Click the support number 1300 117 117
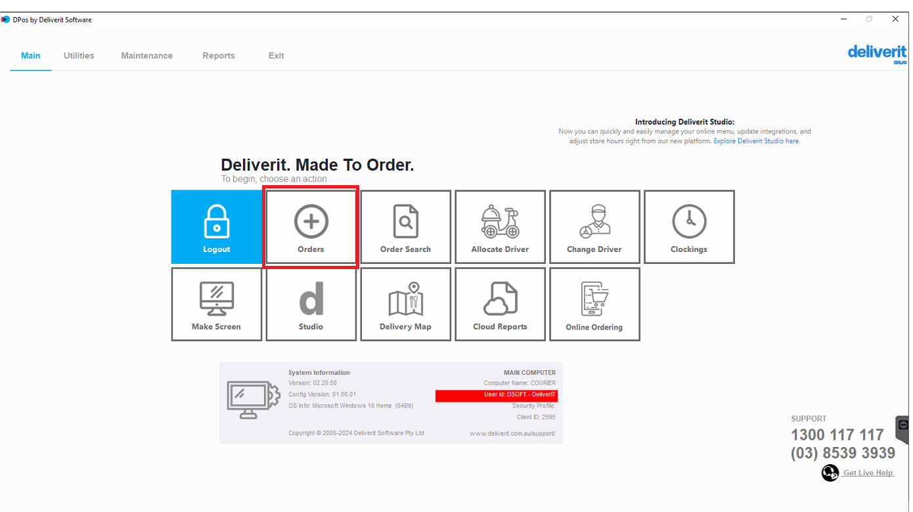 tap(837, 435)
